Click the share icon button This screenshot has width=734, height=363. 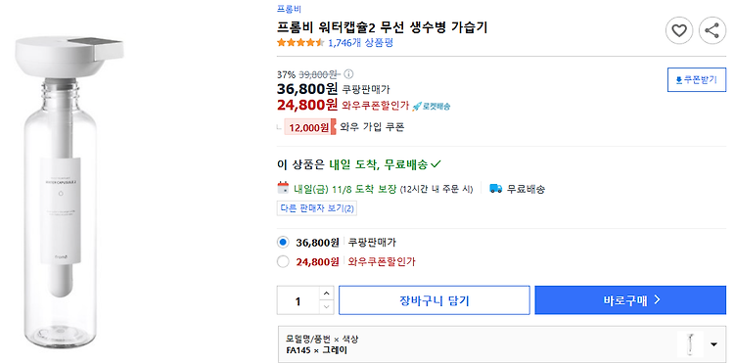pyautogui.click(x=712, y=31)
